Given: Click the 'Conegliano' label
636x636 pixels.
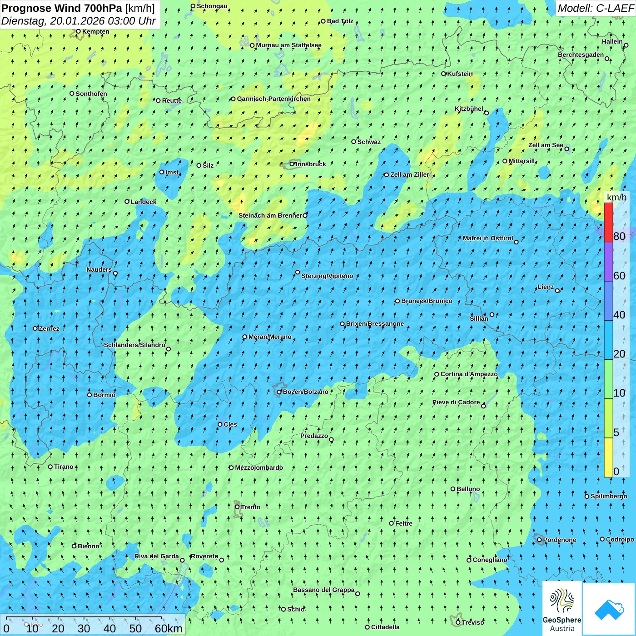Looking at the screenshot, I should coord(490,560).
